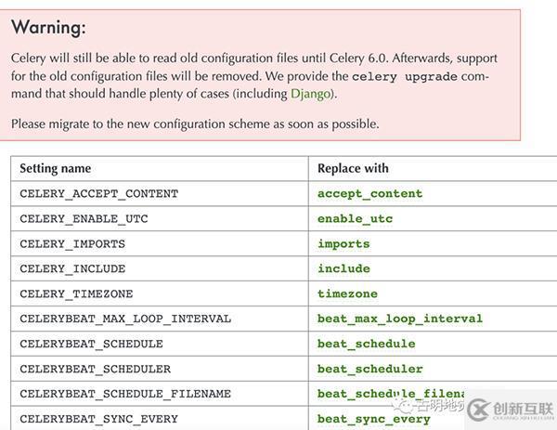Click the CELERY_ACCEPT_CONTENT table cell
Viewport: 557px width, 430px height.
98,193
